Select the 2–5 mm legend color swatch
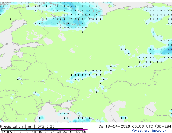The height and width of the screenshot is (133, 172). coord(23,129)
